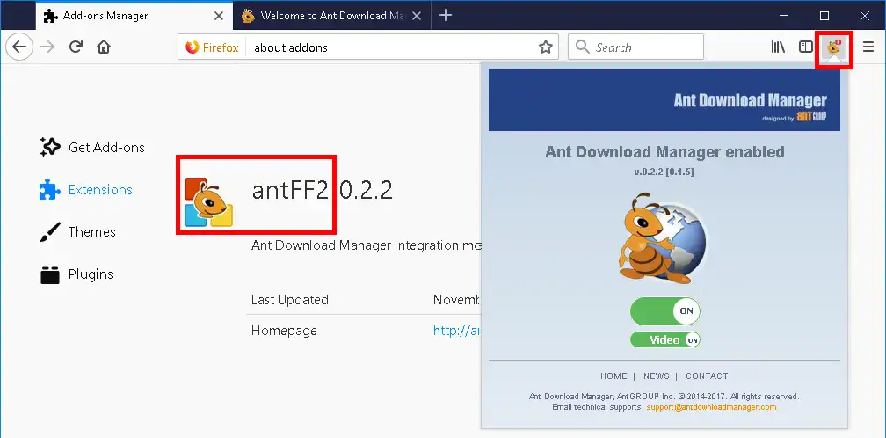
Task: Open the Firefox hamburger menu
Action: 868,47
